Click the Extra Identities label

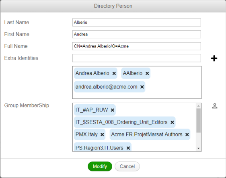(x=21, y=58)
